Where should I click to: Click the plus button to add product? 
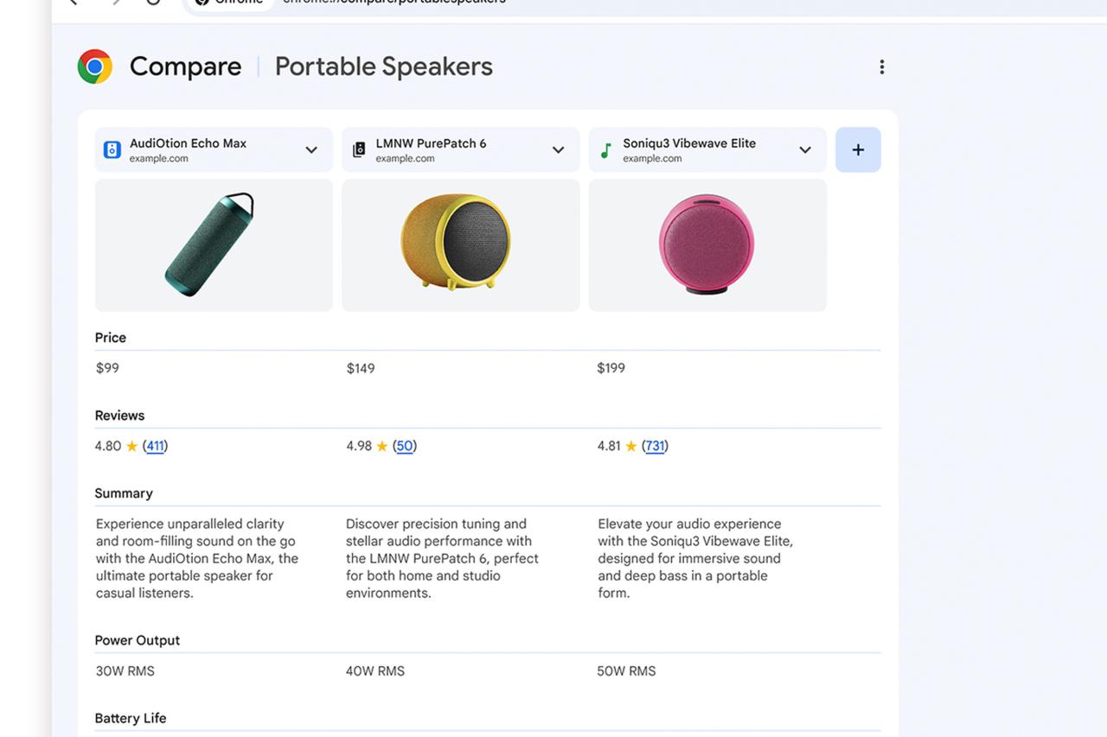pyautogui.click(x=858, y=150)
